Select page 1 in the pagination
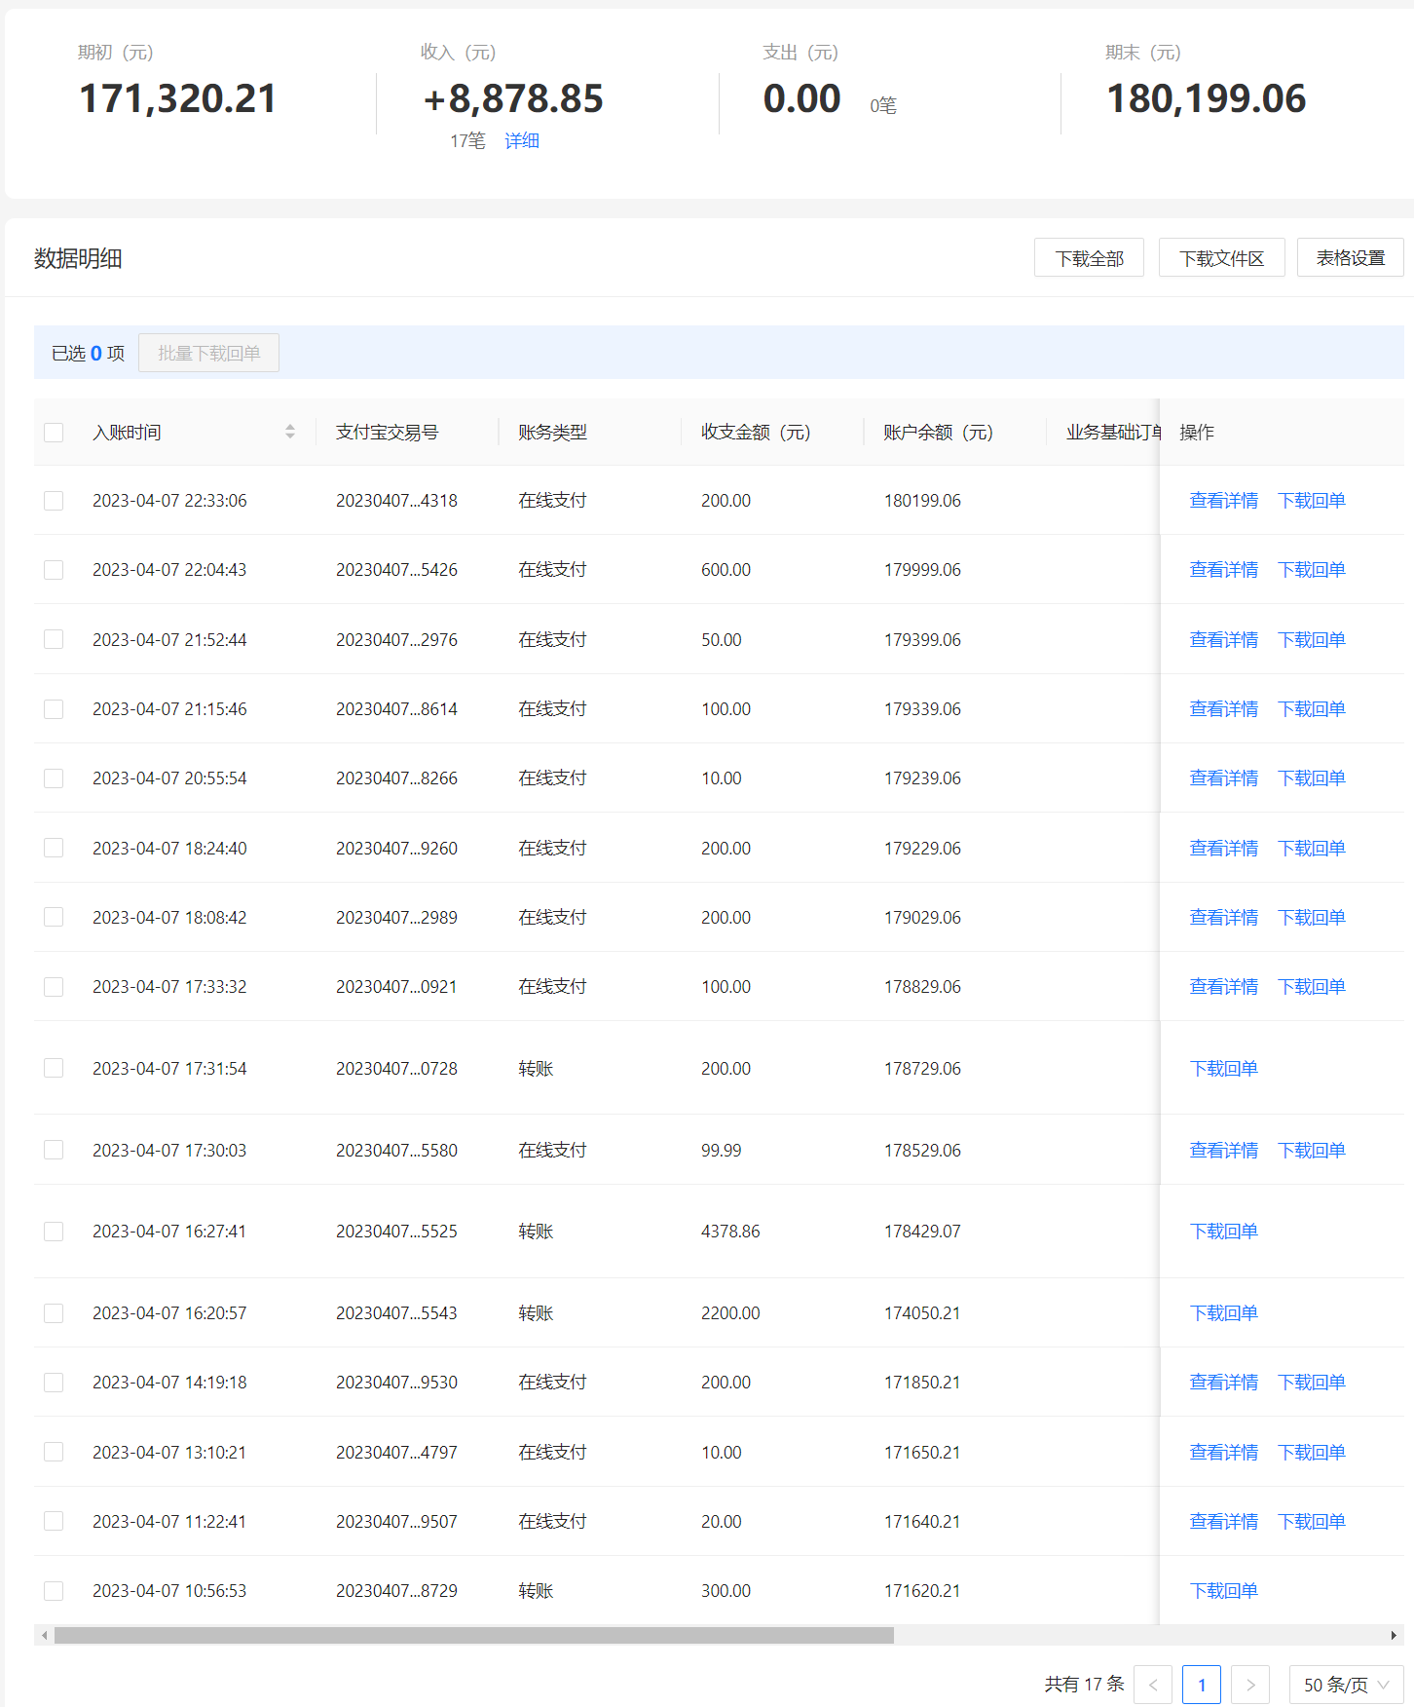1414x1707 pixels. 1202,1685
